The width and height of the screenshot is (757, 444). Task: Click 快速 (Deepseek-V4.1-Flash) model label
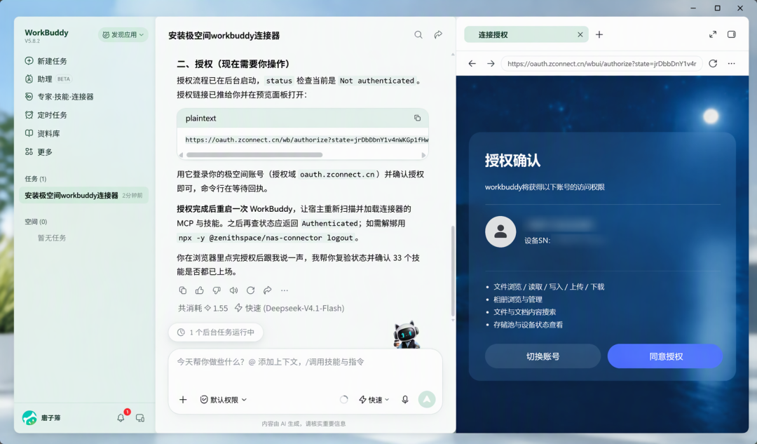[289, 308]
